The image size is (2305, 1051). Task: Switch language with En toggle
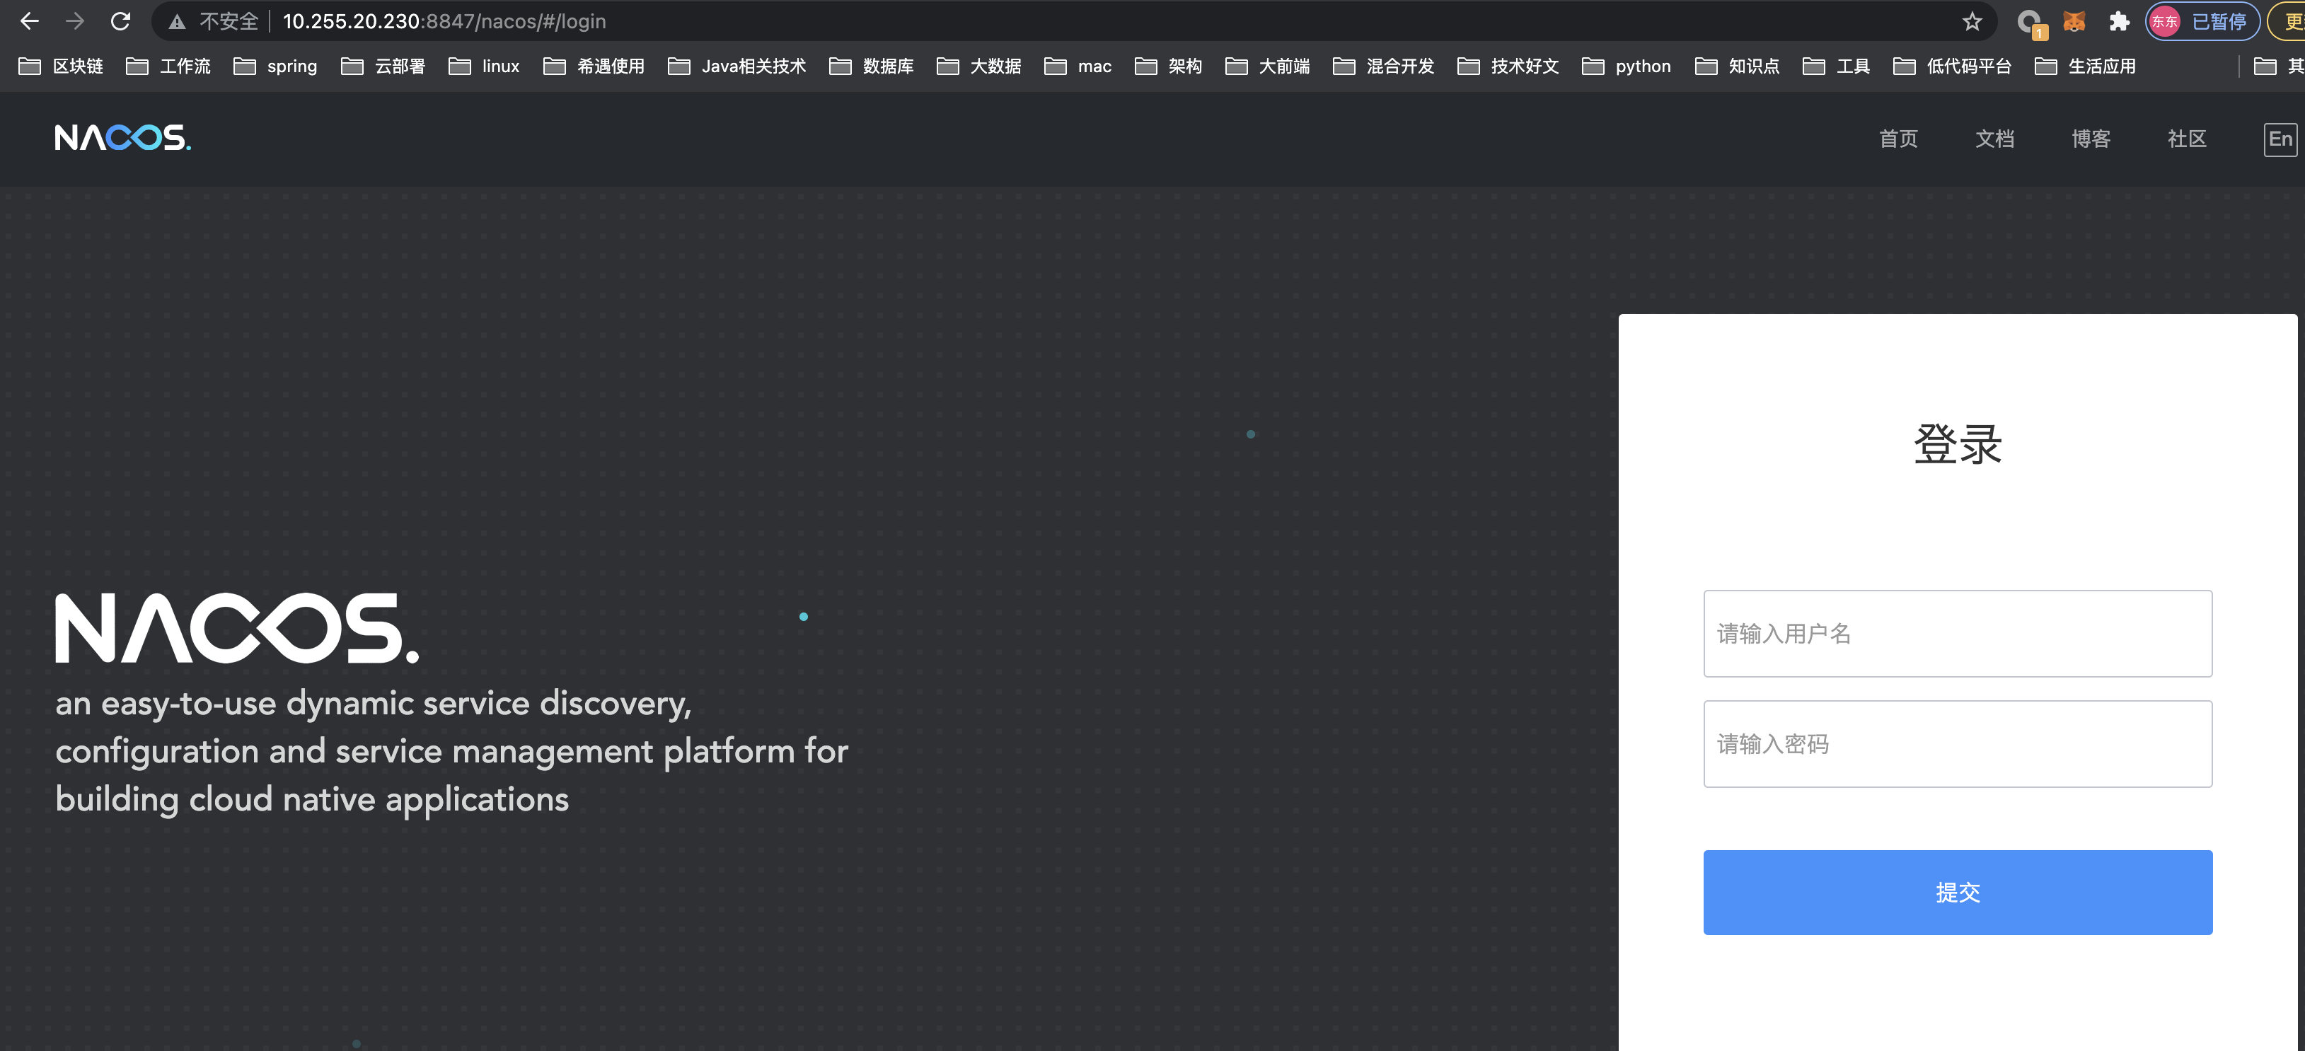click(x=2279, y=139)
